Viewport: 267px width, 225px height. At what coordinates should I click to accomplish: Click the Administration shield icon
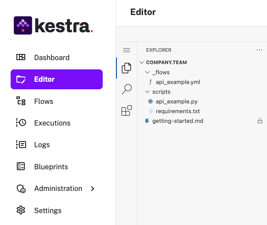(21, 189)
